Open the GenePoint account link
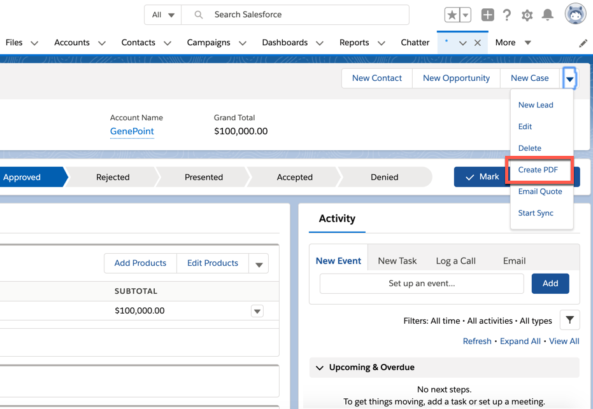The image size is (593, 409). [x=132, y=132]
